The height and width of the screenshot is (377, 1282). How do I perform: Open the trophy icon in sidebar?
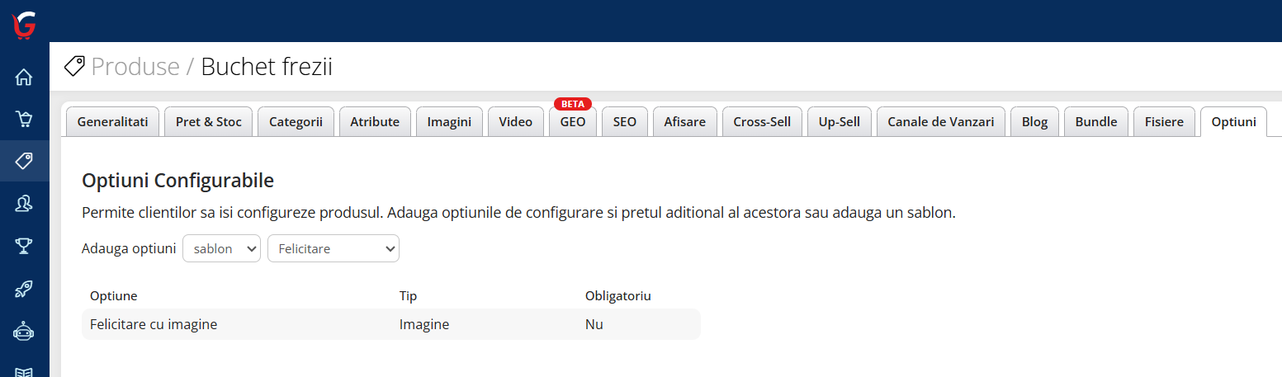pyautogui.click(x=24, y=246)
